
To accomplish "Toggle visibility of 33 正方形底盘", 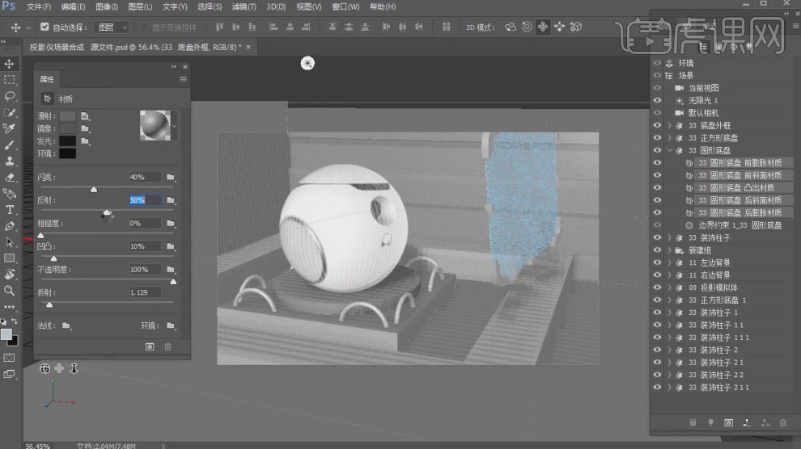I will point(658,138).
